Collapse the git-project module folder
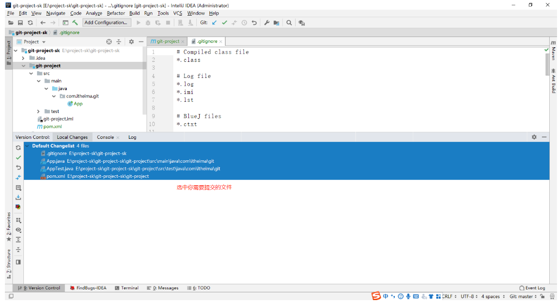Screen dimensions: 558x304 tap(23, 66)
